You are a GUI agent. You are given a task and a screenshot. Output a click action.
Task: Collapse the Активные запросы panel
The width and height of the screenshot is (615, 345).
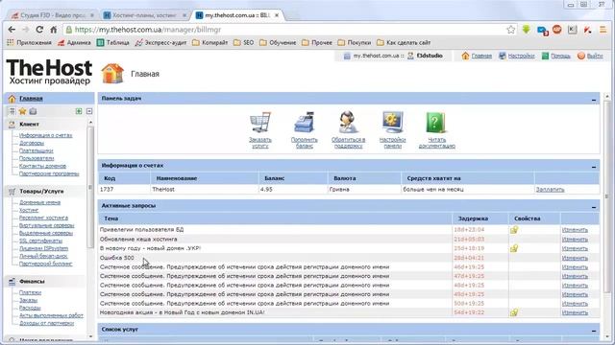pyautogui.click(x=594, y=207)
